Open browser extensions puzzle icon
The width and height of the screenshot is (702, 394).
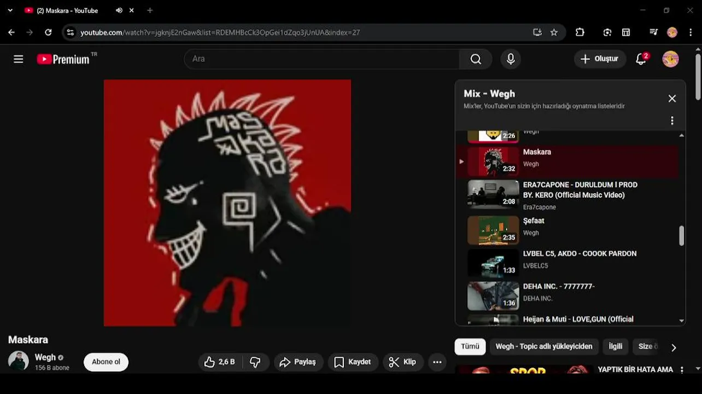(580, 32)
